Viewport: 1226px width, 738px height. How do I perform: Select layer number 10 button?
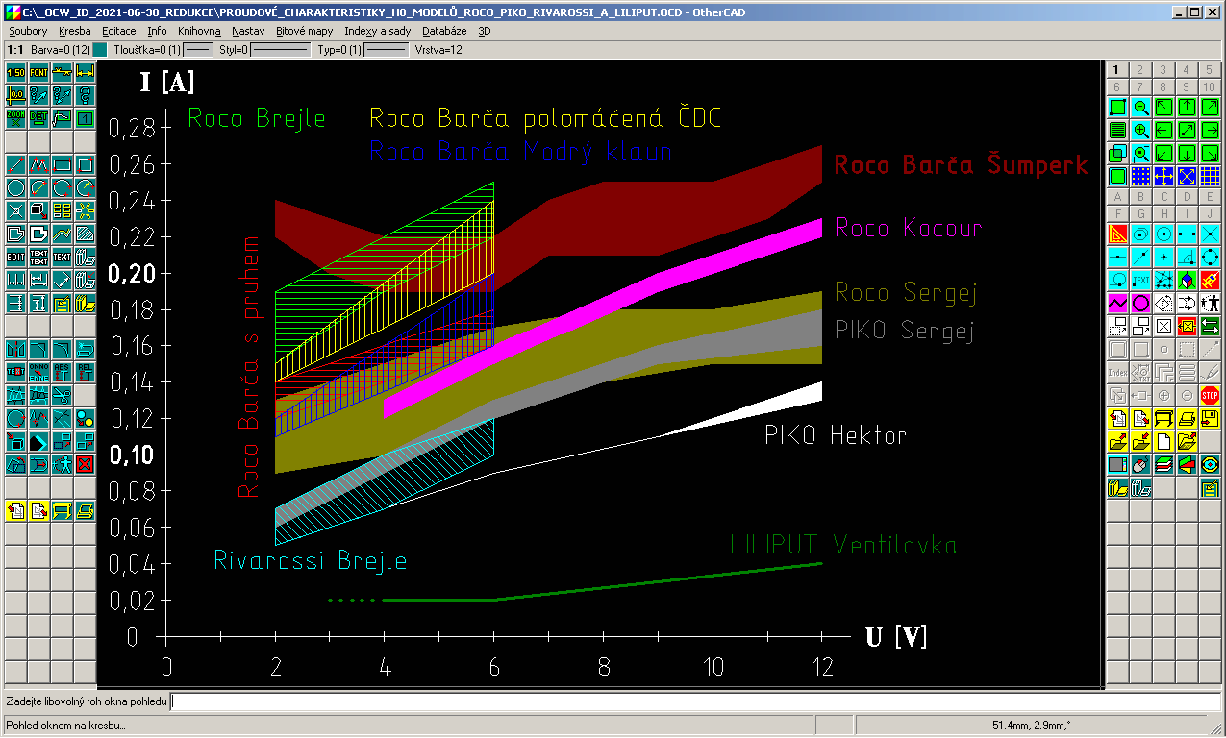click(1210, 86)
